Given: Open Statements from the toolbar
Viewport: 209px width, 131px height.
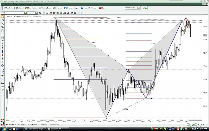Looking at the screenshot, I should (58, 8).
